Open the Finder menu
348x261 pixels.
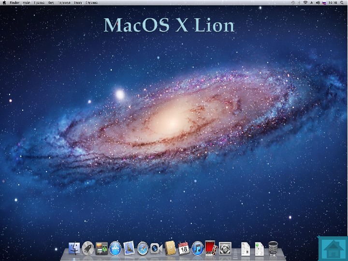[14, 3]
